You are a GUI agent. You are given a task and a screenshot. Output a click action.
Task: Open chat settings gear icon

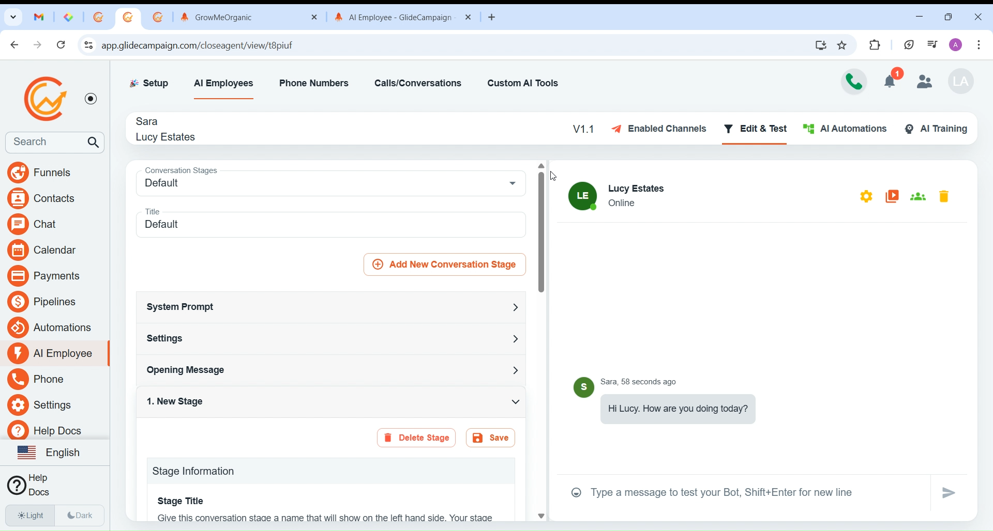pyautogui.click(x=867, y=197)
